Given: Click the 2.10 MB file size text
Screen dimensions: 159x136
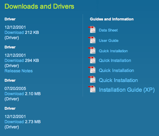Looking at the screenshot, I should pos(33,94).
